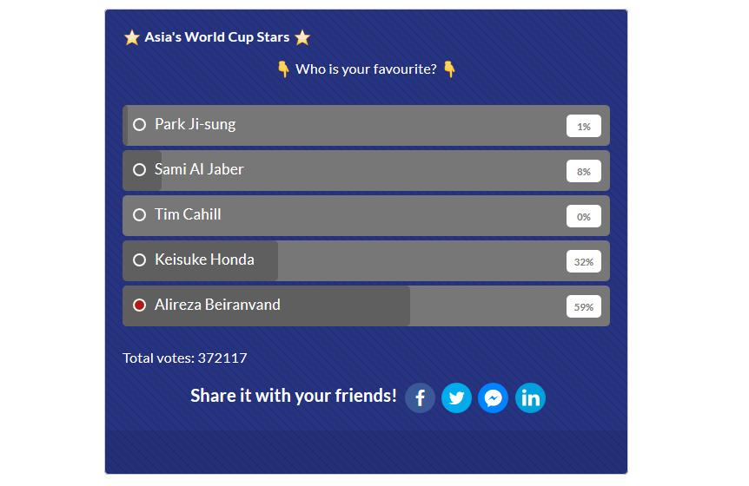Screen dimensions: 749x486
Task: Click the Keisuke Honda name label
Action: pos(204,259)
